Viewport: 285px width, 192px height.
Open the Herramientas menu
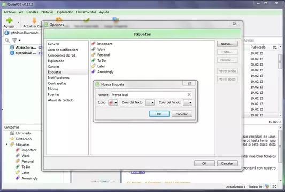pyautogui.click(x=86, y=12)
